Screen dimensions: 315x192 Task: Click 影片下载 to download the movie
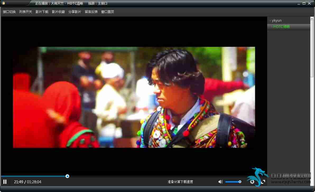point(42,12)
